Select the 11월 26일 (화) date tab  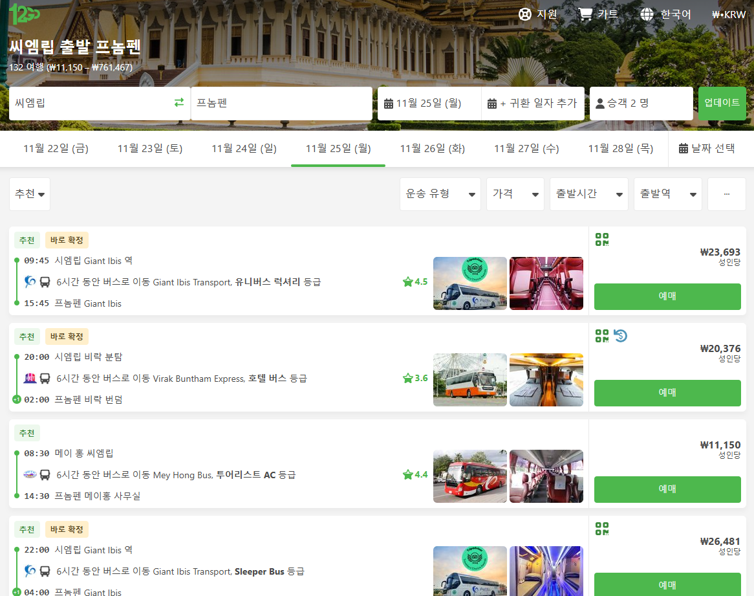(x=433, y=149)
